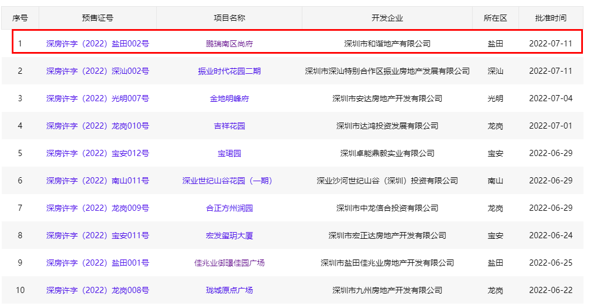Select developer cell 深圳市达鸿投资发展有限公司
Viewport: 593px width, 307px height.
[x=387, y=126]
